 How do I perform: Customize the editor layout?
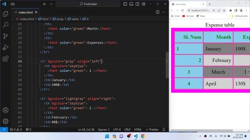pos(143,4)
